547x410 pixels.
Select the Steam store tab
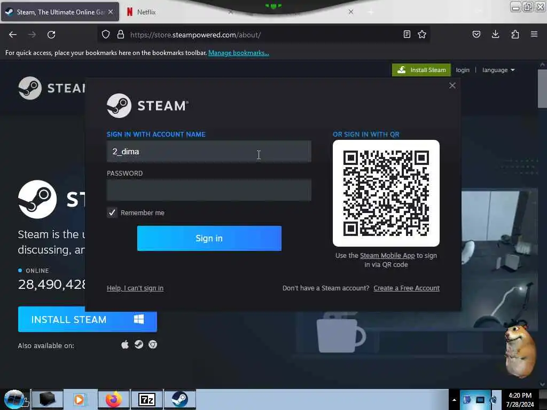point(60,12)
